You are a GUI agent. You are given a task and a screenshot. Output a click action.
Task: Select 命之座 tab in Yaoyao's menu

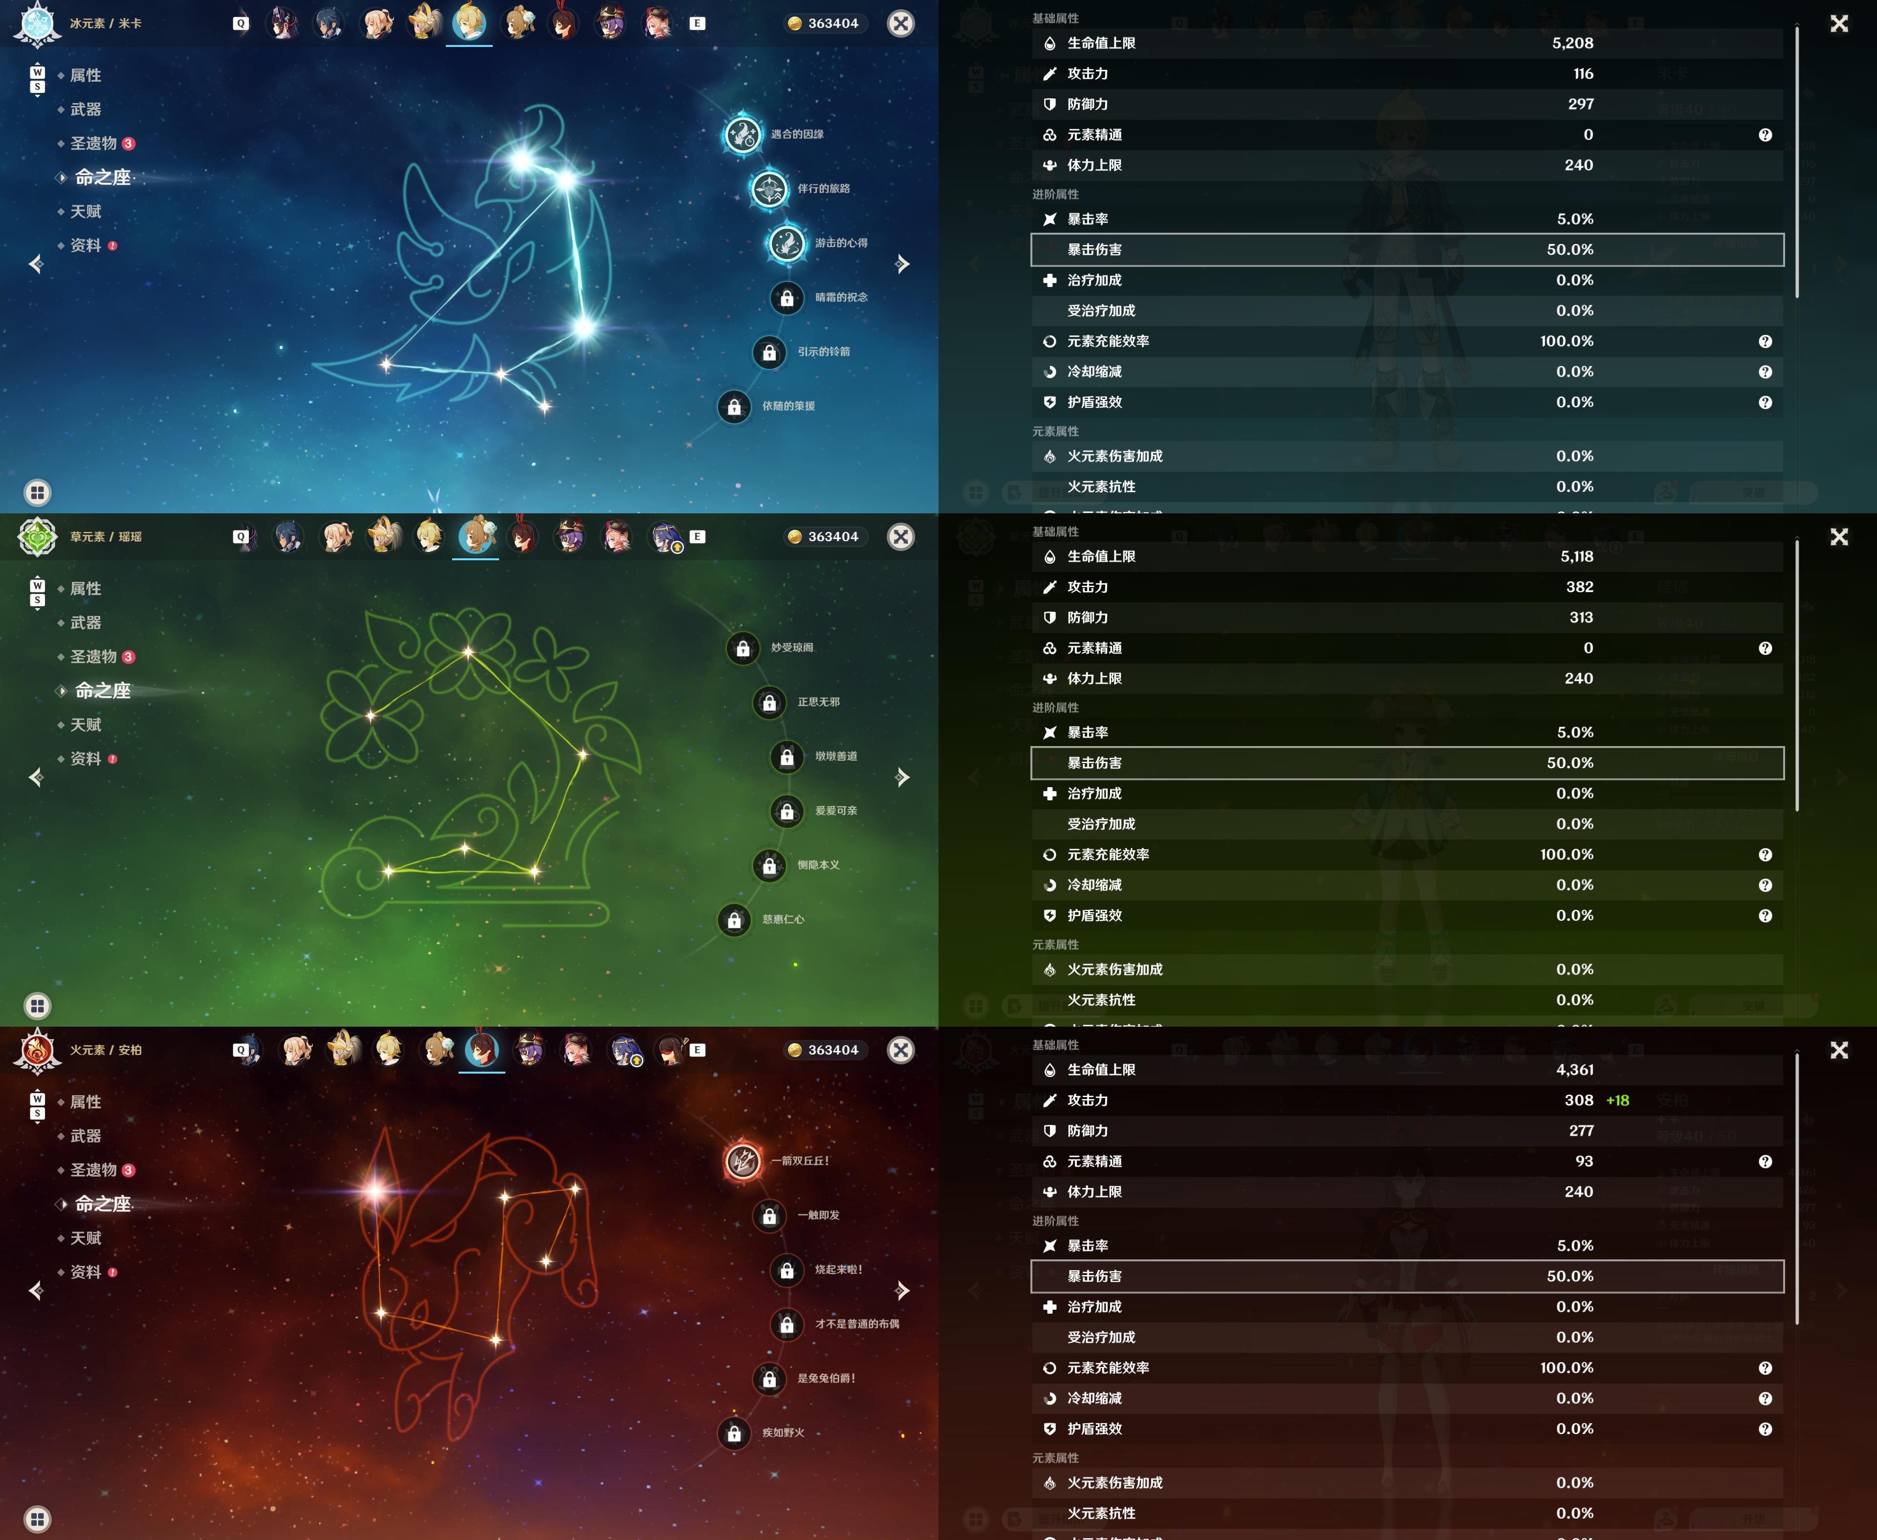click(x=102, y=690)
